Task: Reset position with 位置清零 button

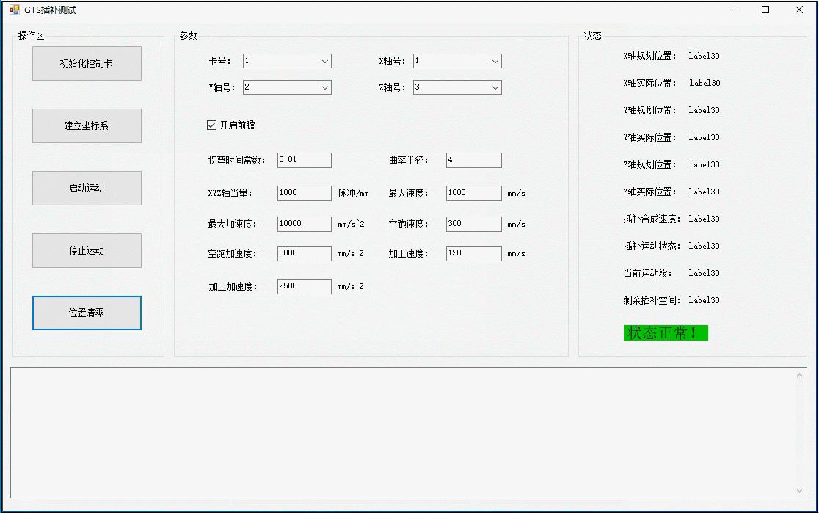Action: click(87, 313)
